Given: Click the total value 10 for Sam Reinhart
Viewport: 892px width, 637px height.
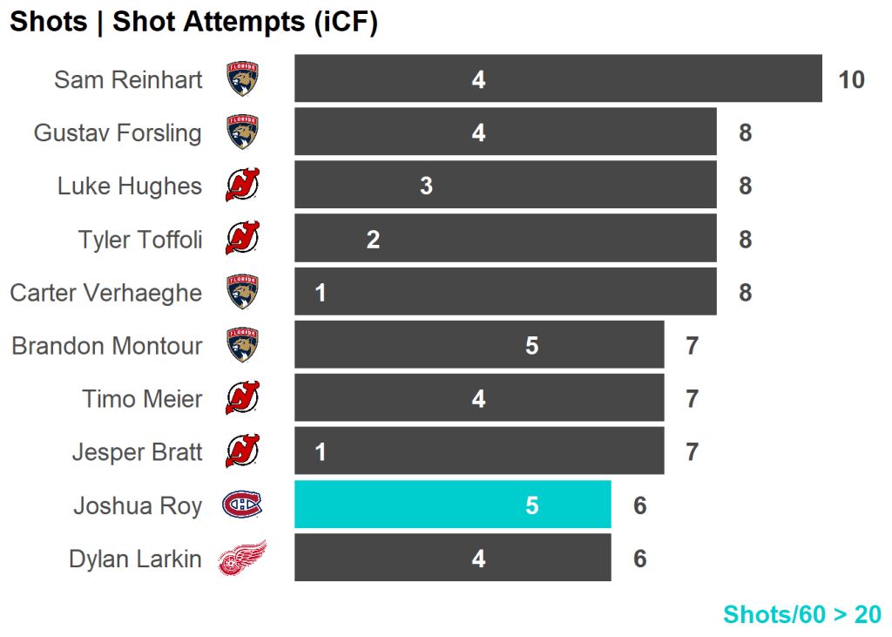Looking at the screenshot, I should (851, 80).
